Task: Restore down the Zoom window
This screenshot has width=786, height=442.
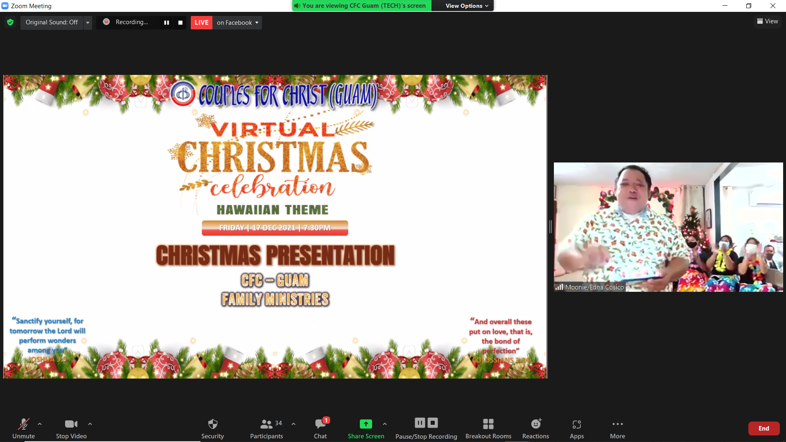Action: pyautogui.click(x=749, y=6)
